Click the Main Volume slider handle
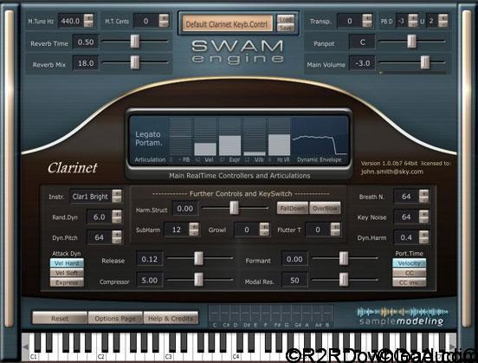This screenshot has width=478, height=363. (x=424, y=62)
